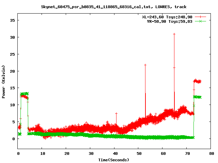Click the red spike peak near 22 Kelvin
The width and height of the screenshot is (218, 163).
(x=145, y=65)
